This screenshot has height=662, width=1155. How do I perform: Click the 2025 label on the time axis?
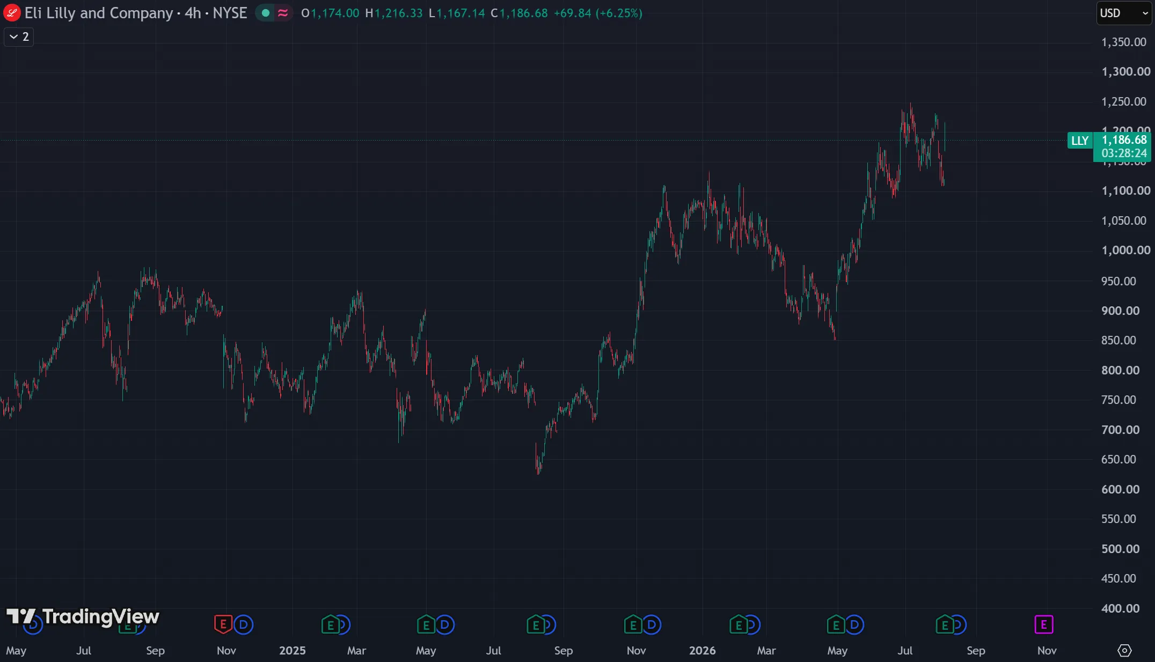(x=293, y=651)
